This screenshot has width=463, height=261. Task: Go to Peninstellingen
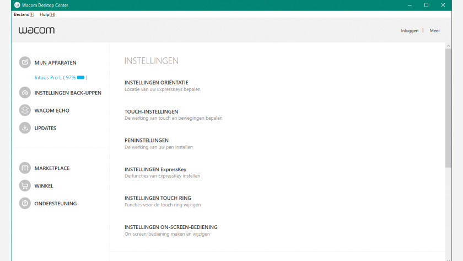[147, 140]
